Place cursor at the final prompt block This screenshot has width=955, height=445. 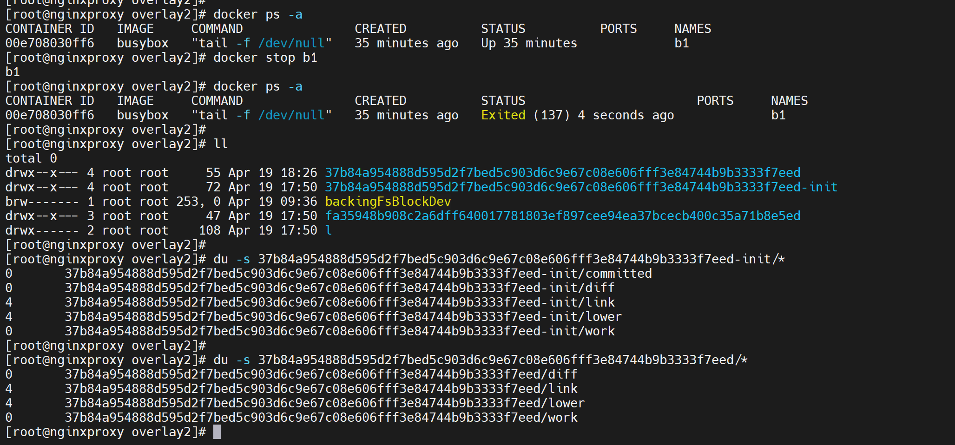coord(217,432)
